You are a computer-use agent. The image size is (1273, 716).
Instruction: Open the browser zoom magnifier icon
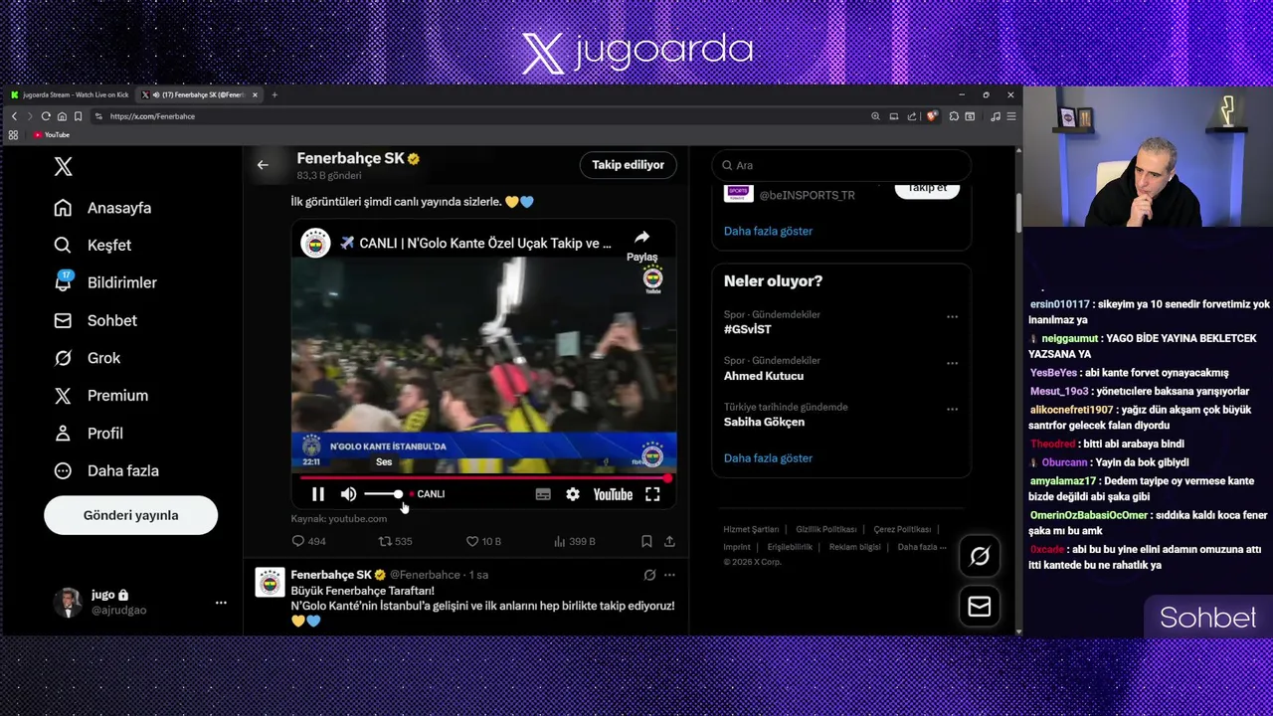[x=875, y=116]
